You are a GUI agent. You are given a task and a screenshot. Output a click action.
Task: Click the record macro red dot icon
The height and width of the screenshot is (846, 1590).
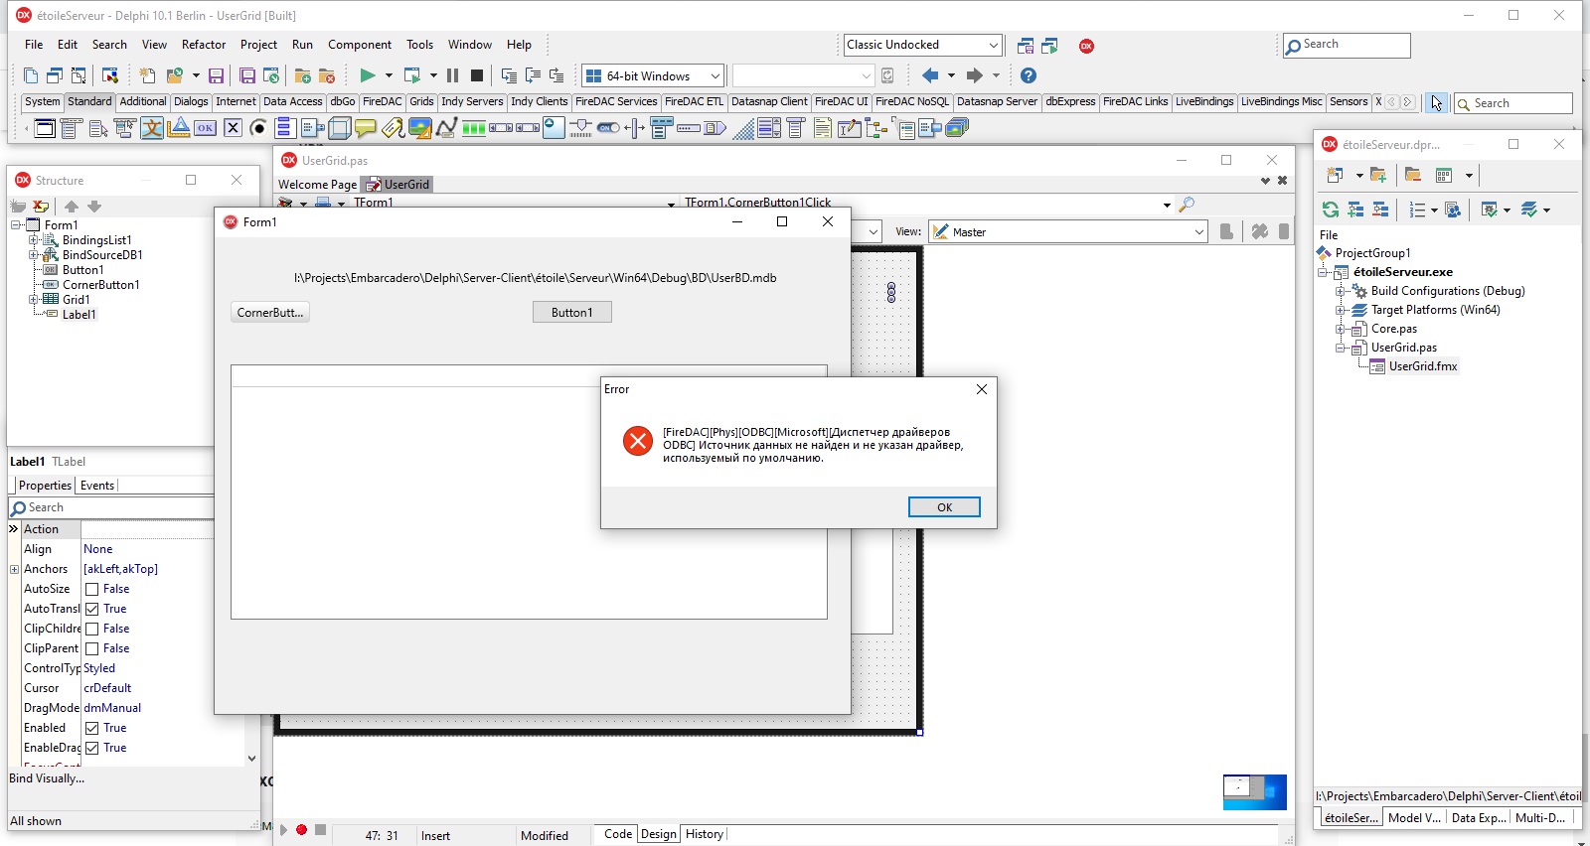click(x=301, y=830)
